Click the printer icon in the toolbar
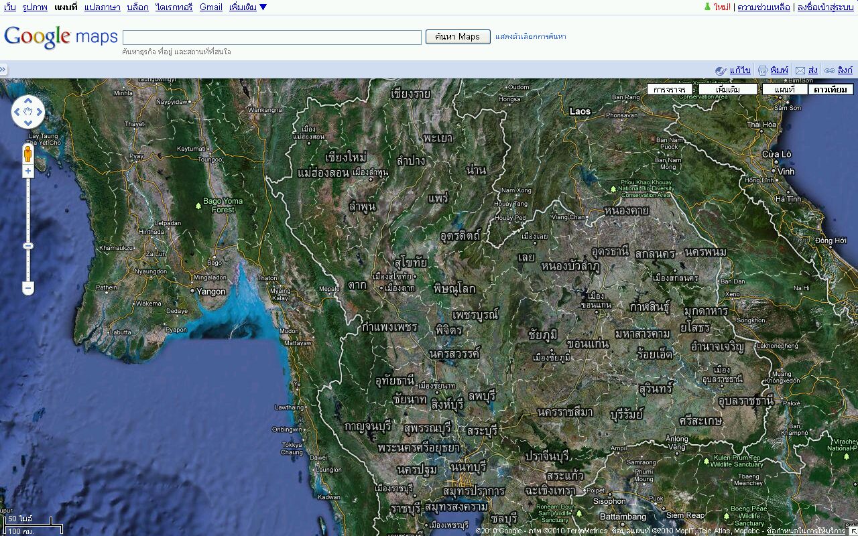This screenshot has height=536, width=858. (763, 70)
